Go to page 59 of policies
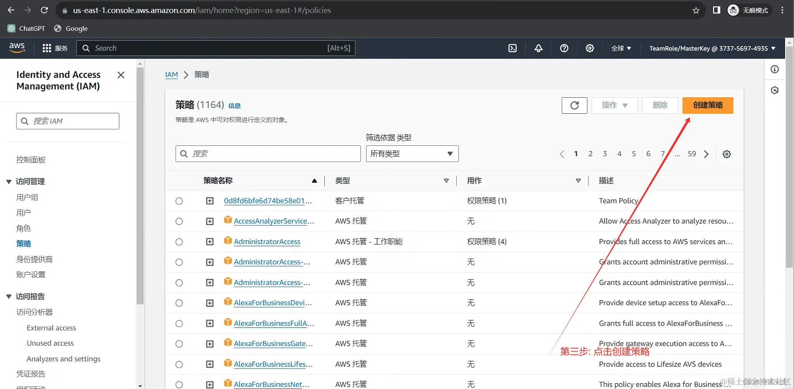This screenshot has height=389, width=794. [x=692, y=154]
